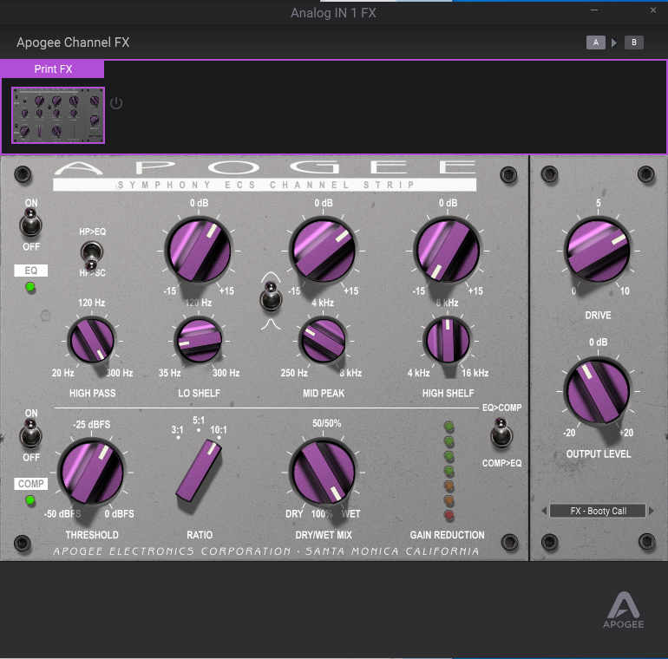Select the Print FX tab
This screenshot has height=659, width=668.
[x=53, y=69]
